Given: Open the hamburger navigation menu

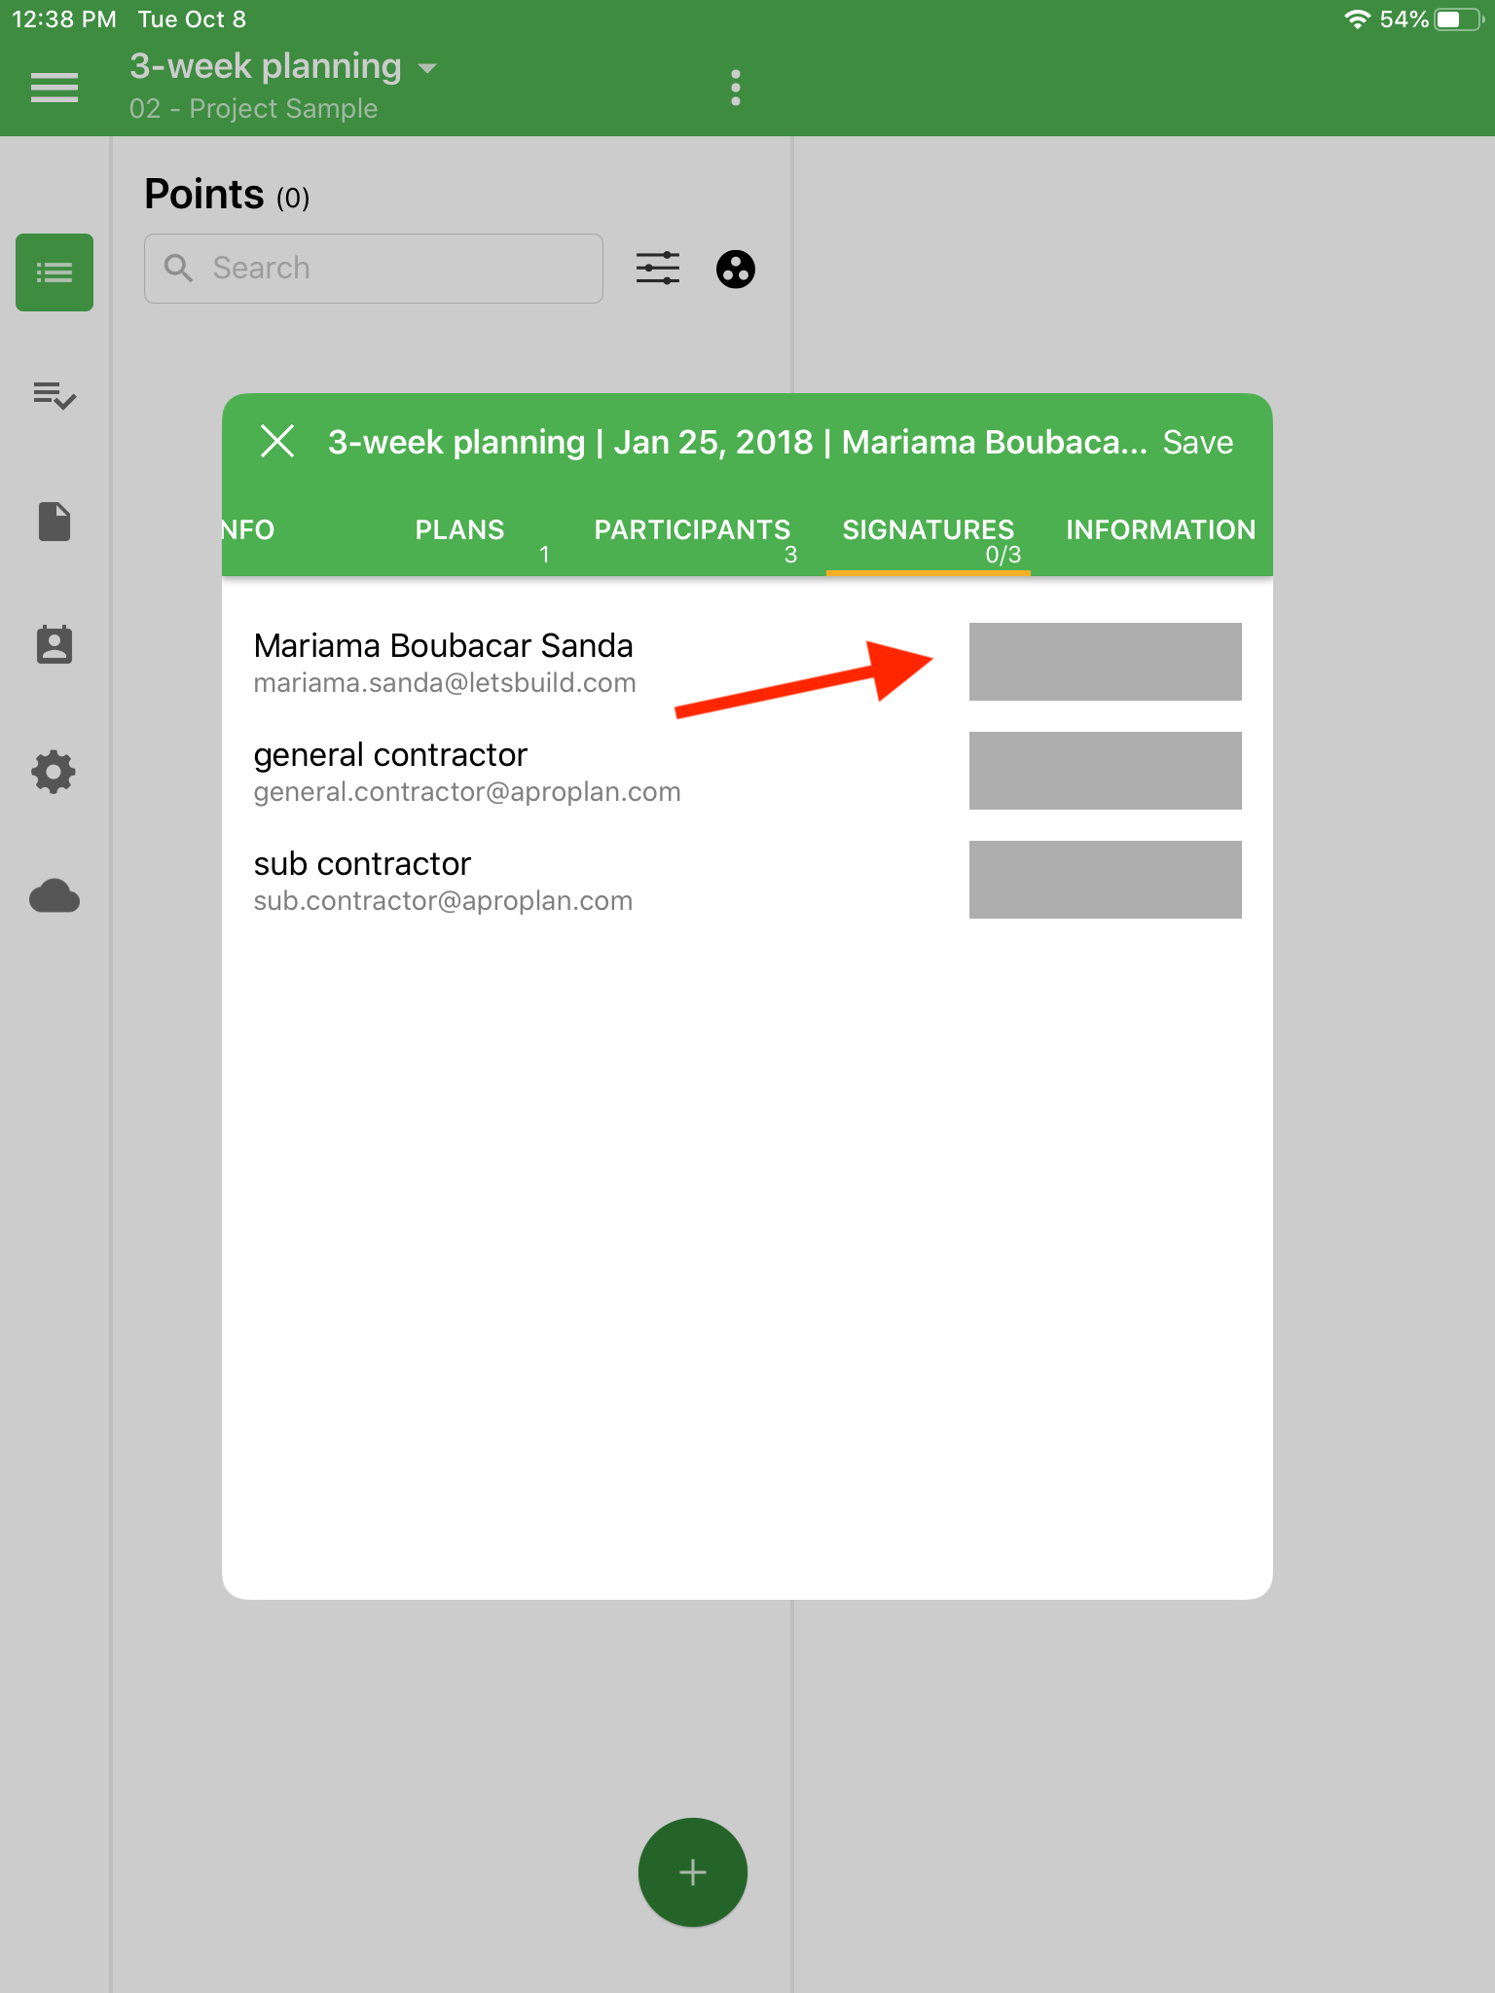Looking at the screenshot, I should [x=55, y=88].
